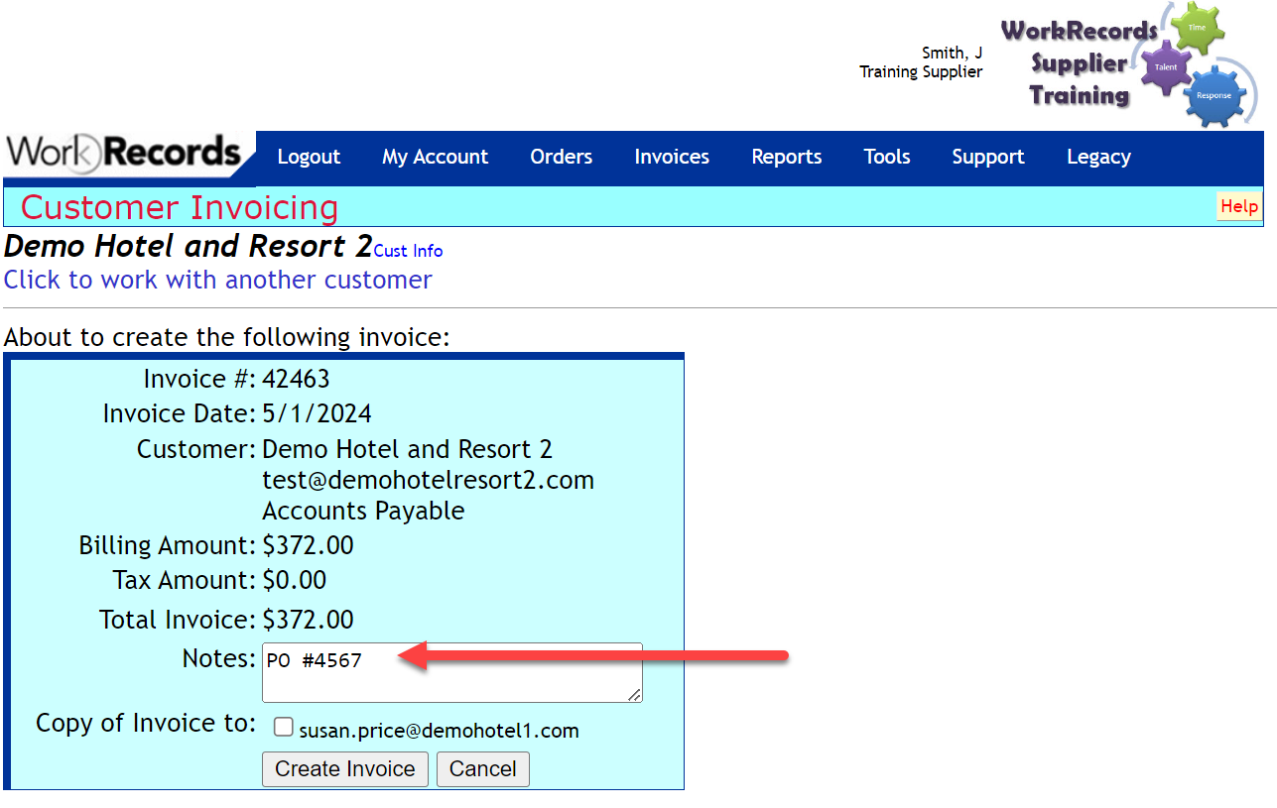Open the Orders menu
The width and height of the screenshot is (1277, 808).
tap(561, 157)
